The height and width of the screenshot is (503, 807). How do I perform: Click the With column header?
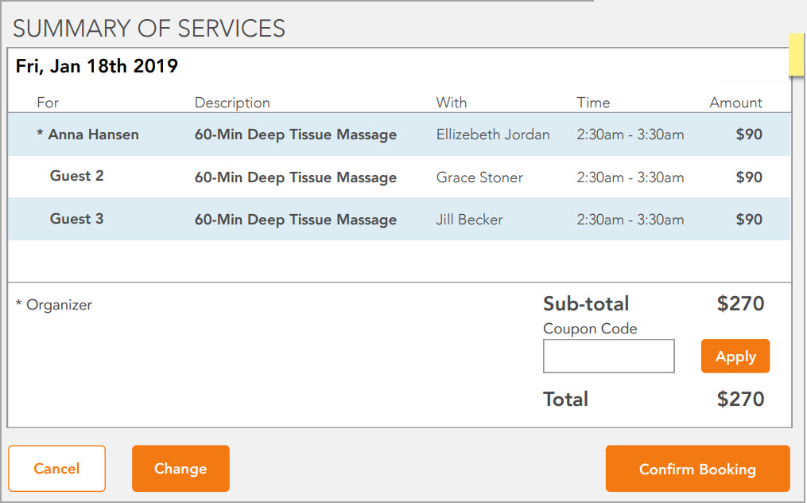[x=451, y=103]
